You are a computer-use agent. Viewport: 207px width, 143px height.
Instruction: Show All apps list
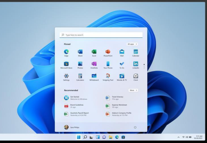(132, 44)
